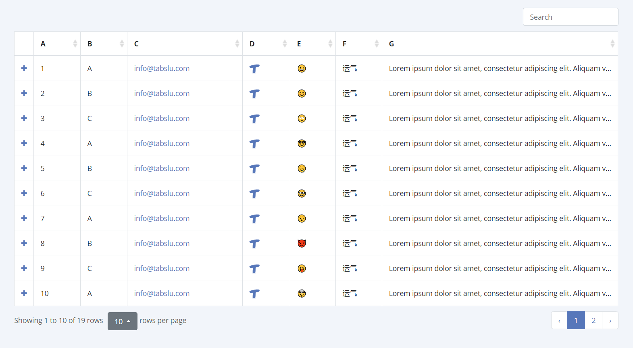Click the T logo in row 5
The image size is (633, 348).
(x=254, y=169)
